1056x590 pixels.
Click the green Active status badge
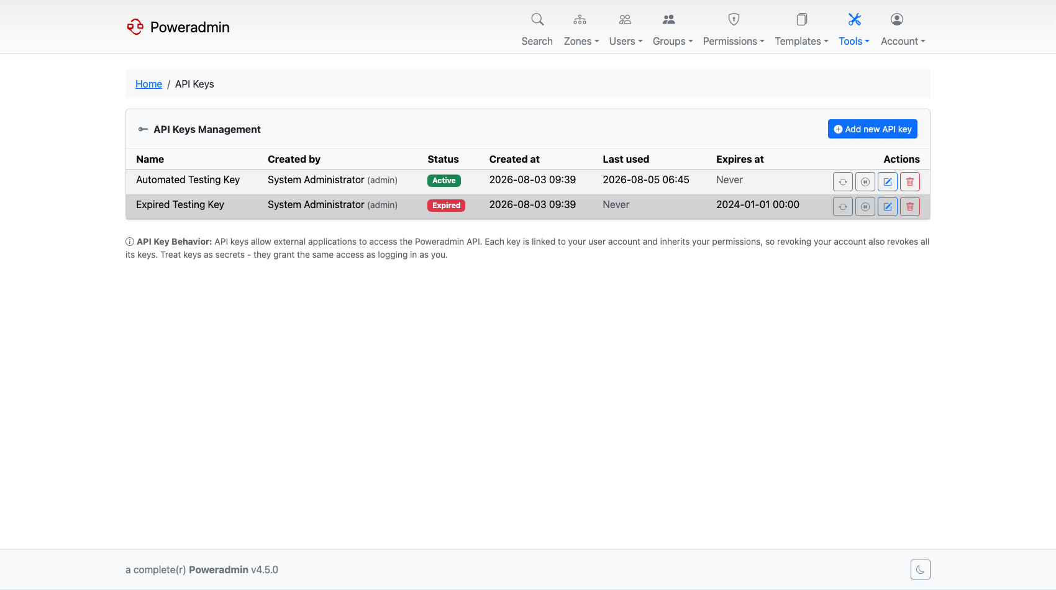click(x=444, y=181)
